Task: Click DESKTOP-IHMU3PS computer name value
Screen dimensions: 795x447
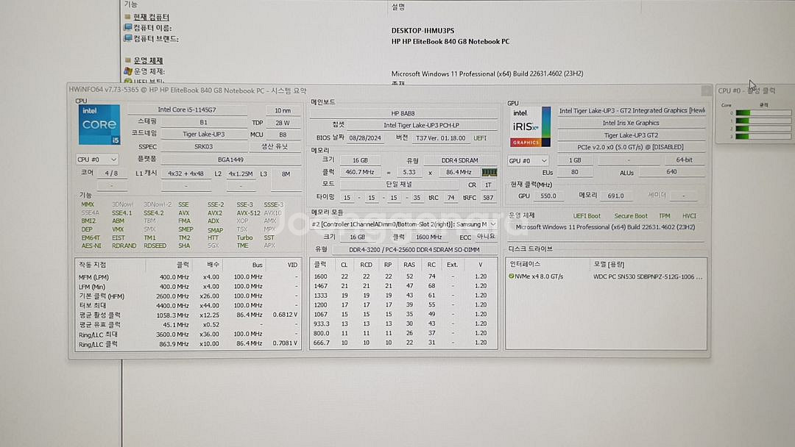Action: pyautogui.click(x=423, y=31)
